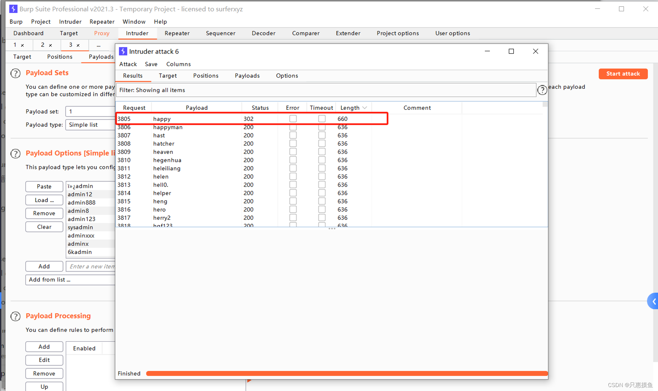Open the Decoder main tab
This screenshot has width=658, height=391.
point(264,33)
